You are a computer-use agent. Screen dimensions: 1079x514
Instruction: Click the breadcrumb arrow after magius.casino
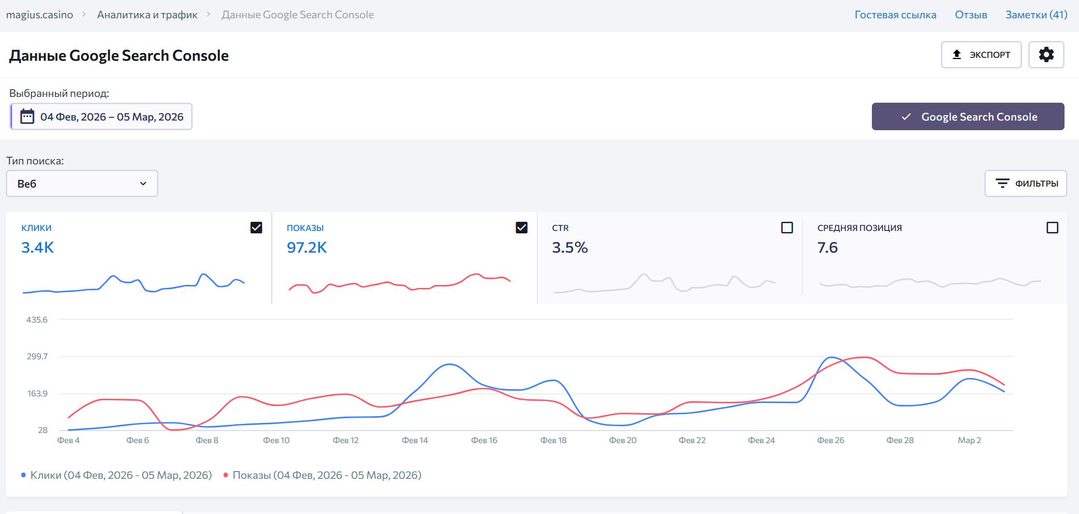84,14
